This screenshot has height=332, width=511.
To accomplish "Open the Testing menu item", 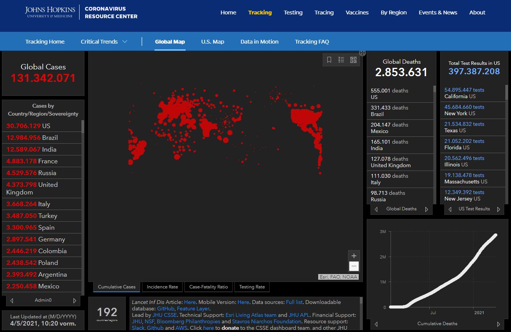I will coord(293,13).
